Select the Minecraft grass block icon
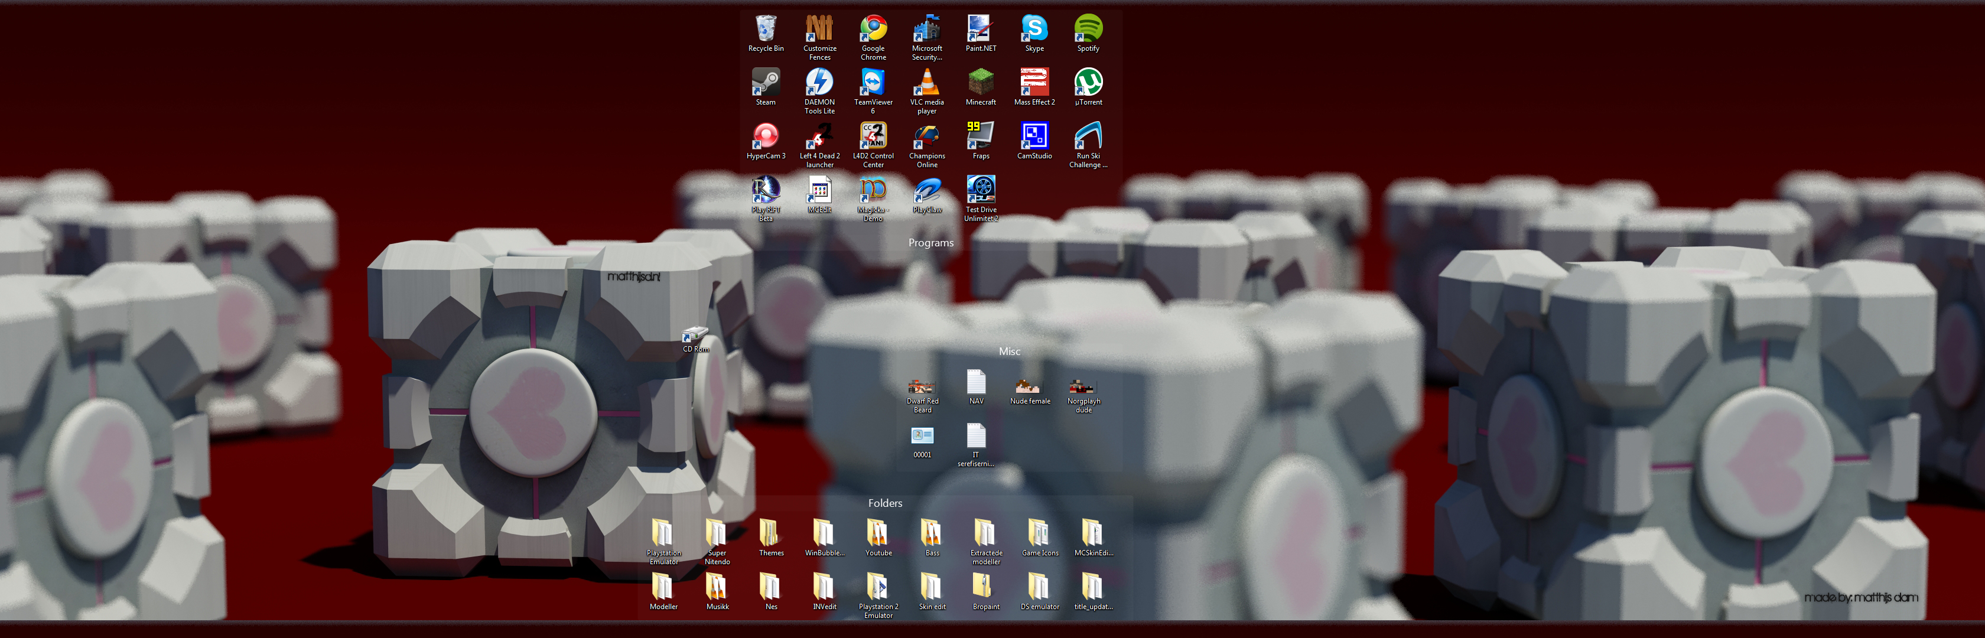The height and width of the screenshot is (638, 1985). [980, 82]
